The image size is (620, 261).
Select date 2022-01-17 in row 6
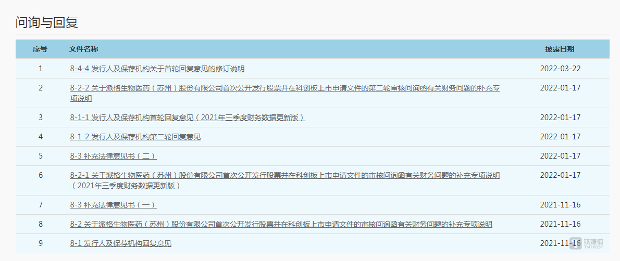[x=560, y=175]
